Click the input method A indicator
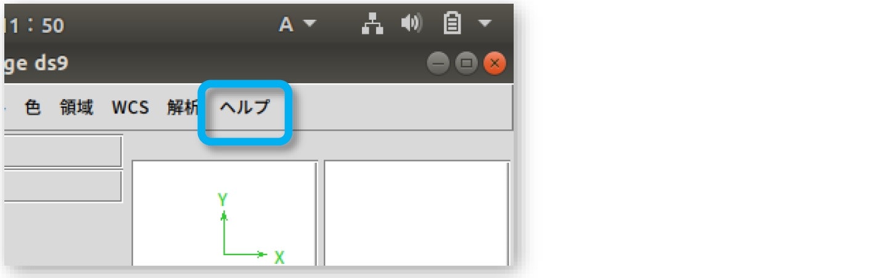The width and height of the screenshot is (875, 278). click(286, 25)
